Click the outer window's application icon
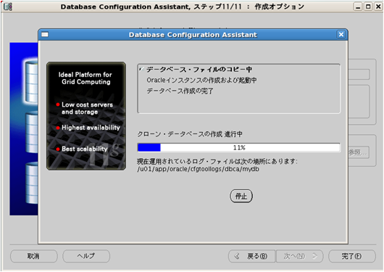The height and width of the screenshot is (272, 384). 8,7
